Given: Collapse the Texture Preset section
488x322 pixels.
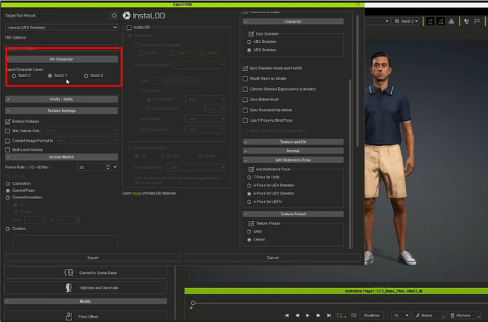Looking at the screenshot, I should pyautogui.click(x=293, y=214).
